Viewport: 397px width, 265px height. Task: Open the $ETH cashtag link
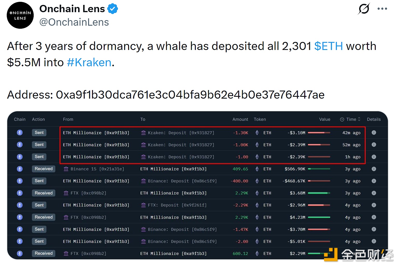click(328, 46)
